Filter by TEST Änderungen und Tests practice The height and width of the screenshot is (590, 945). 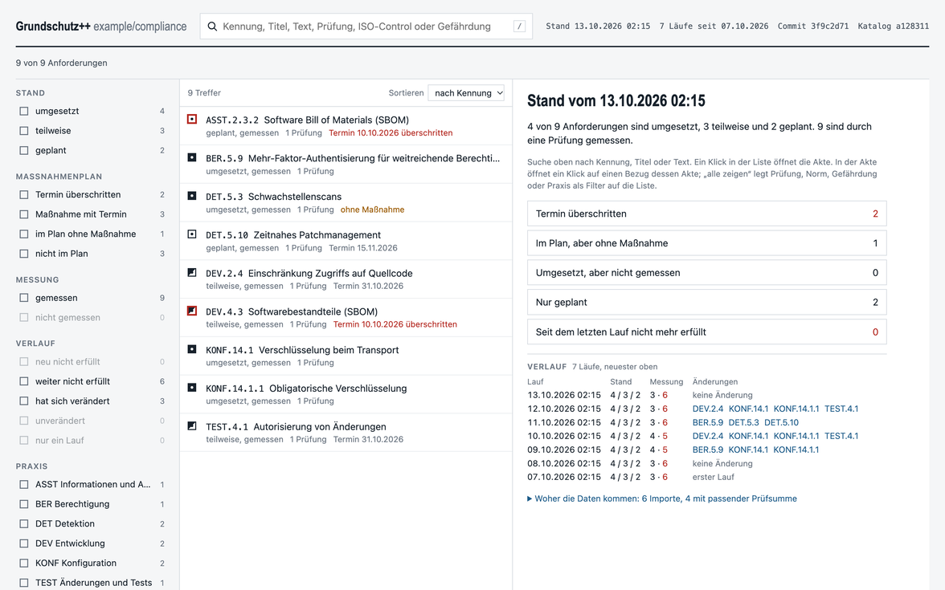coord(24,583)
